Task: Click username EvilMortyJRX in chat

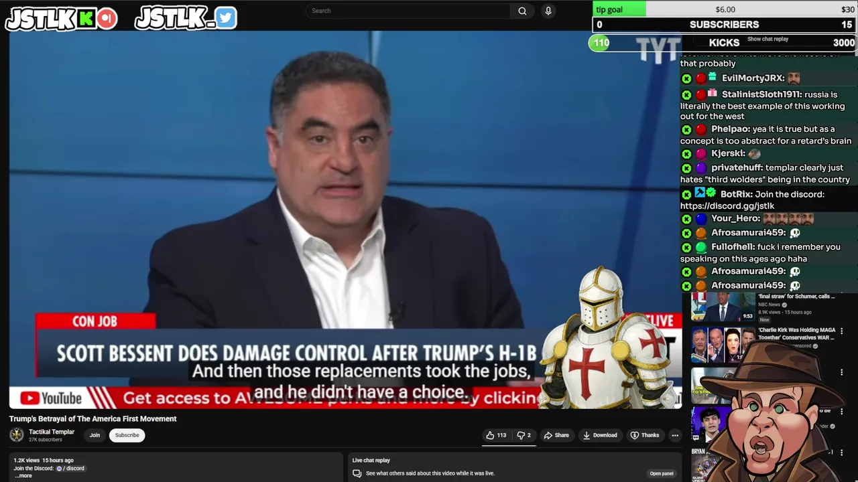Action: pos(752,78)
